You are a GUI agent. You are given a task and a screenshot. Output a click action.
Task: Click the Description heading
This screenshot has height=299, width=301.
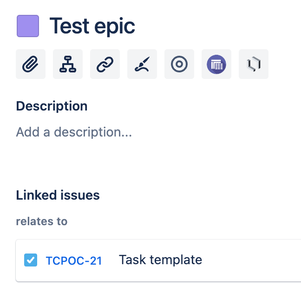pos(52,106)
